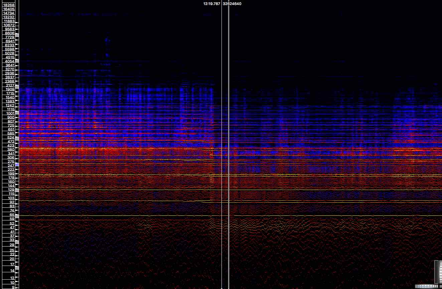The image size is (442, 289).
Task: Click the vertical slider above the bottom-right toolbar
Action: (x=437, y=273)
